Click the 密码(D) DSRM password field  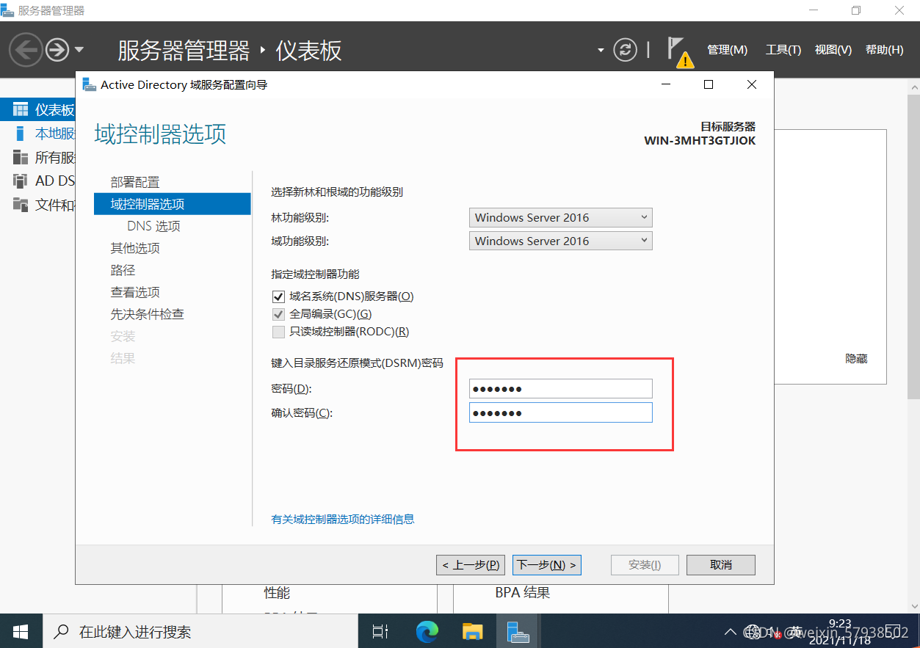[560, 389]
